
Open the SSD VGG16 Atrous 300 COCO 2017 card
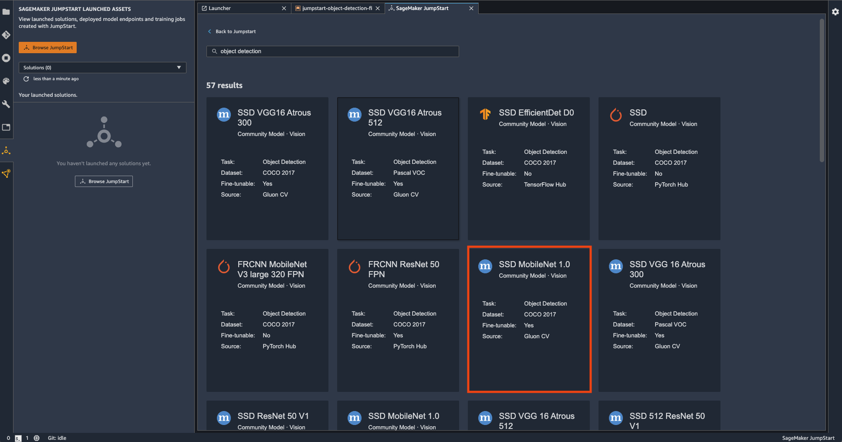tap(267, 168)
